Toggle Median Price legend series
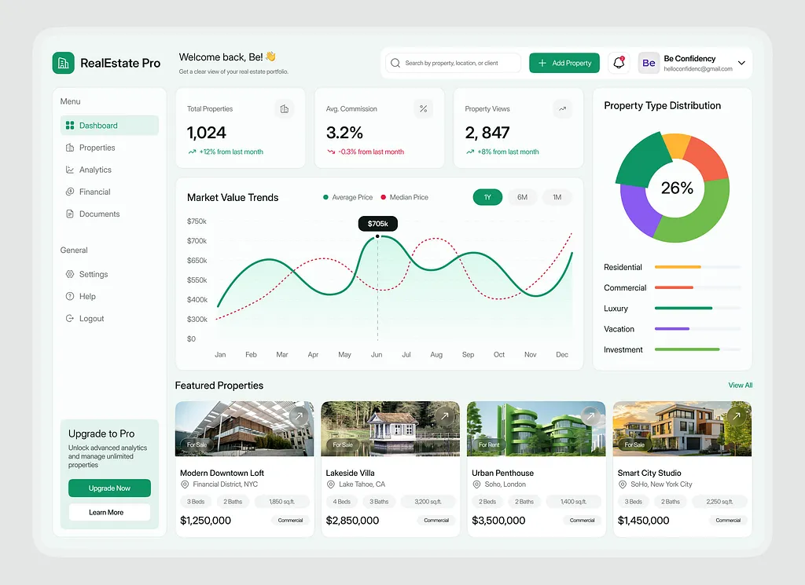Screen dimensions: 805x585 (x=405, y=197)
